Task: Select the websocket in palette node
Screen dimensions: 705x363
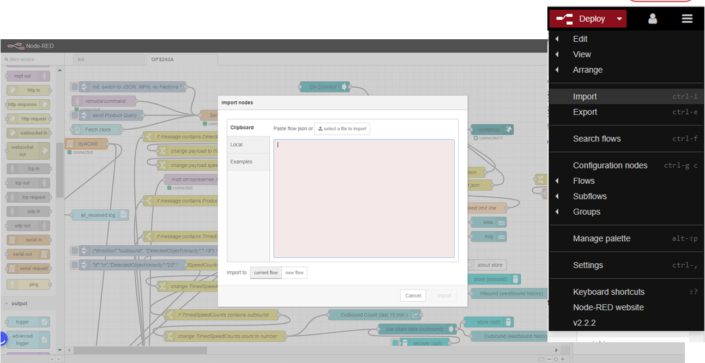Action: (x=28, y=133)
